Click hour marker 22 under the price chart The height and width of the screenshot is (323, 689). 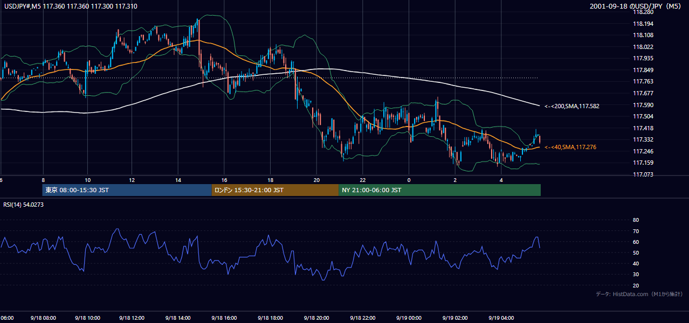tap(363, 180)
